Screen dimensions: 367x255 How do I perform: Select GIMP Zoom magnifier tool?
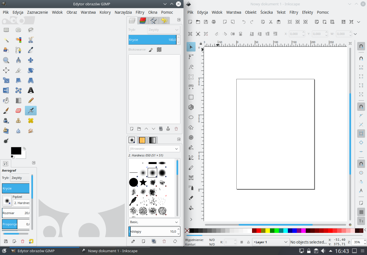point(6,60)
